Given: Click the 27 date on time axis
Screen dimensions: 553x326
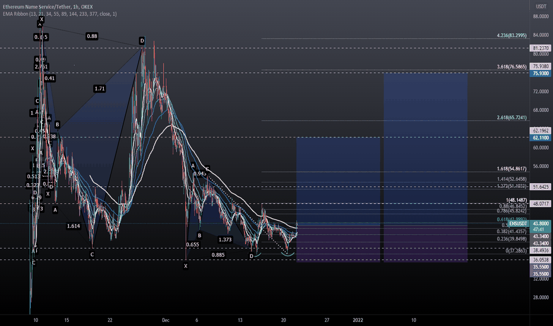Looking at the screenshot, I should [x=327, y=320].
